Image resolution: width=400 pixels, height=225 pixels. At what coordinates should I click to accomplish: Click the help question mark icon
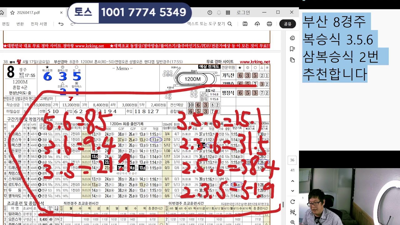(210, 12)
